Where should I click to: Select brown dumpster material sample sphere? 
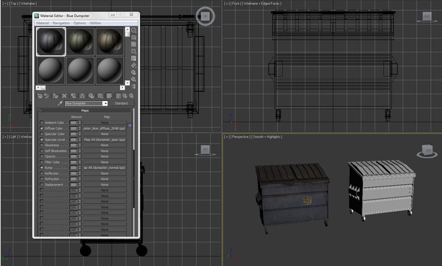point(110,41)
